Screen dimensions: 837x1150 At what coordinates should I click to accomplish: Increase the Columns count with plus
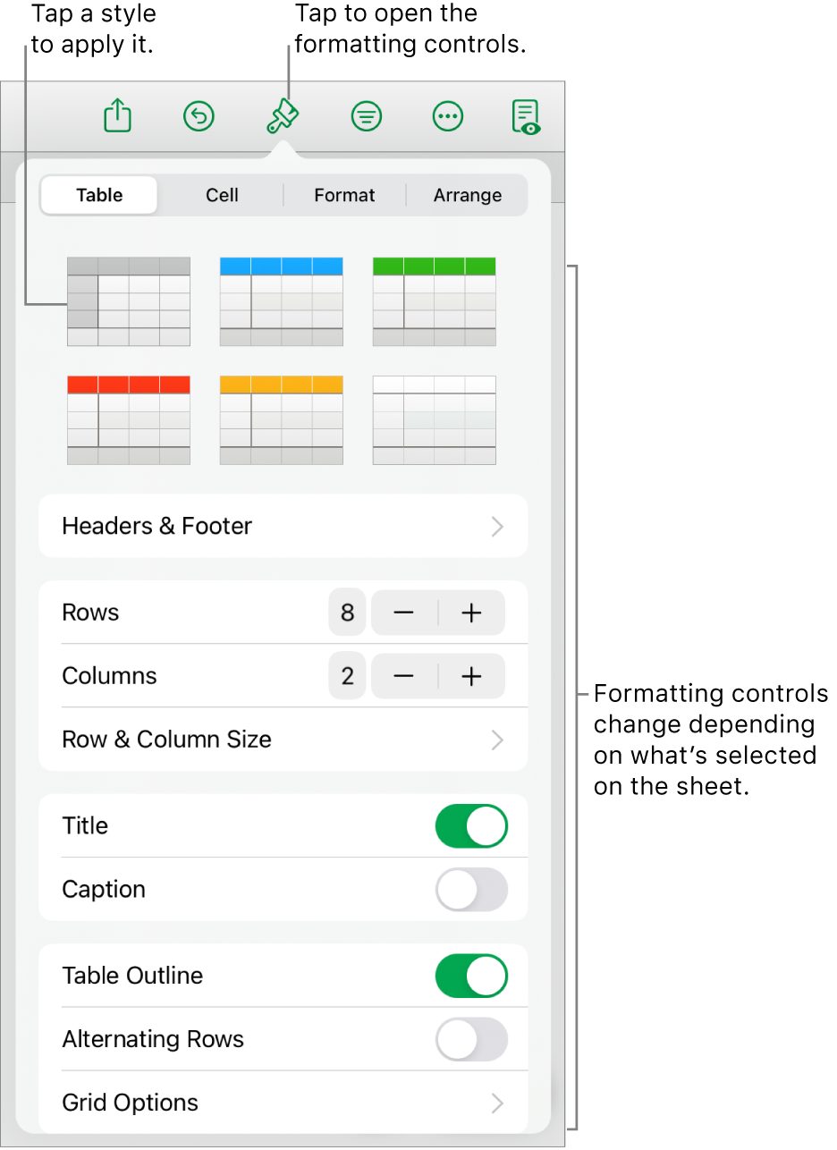pyautogui.click(x=471, y=677)
